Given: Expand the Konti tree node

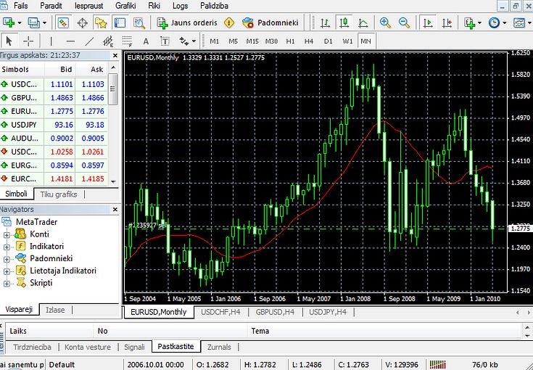Looking at the screenshot, I should (7, 234).
